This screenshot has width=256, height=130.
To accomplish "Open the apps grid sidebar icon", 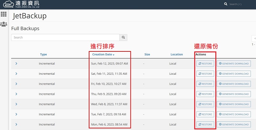I will [x=4, y=14].
